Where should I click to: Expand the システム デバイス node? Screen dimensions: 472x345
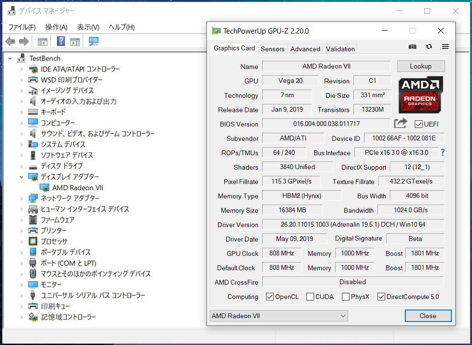point(22,144)
